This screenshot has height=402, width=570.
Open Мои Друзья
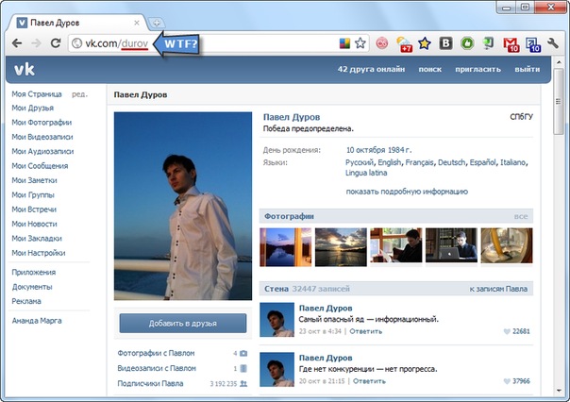pyautogui.click(x=32, y=108)
